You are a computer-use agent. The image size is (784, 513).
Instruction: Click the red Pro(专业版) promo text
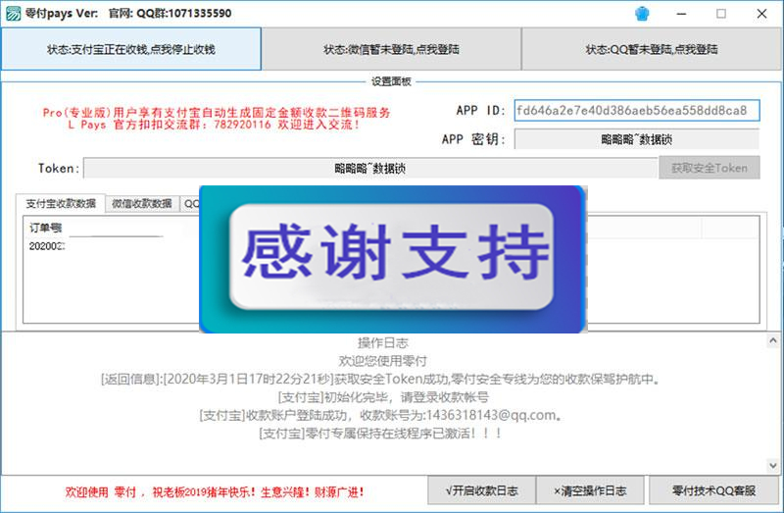217,112
